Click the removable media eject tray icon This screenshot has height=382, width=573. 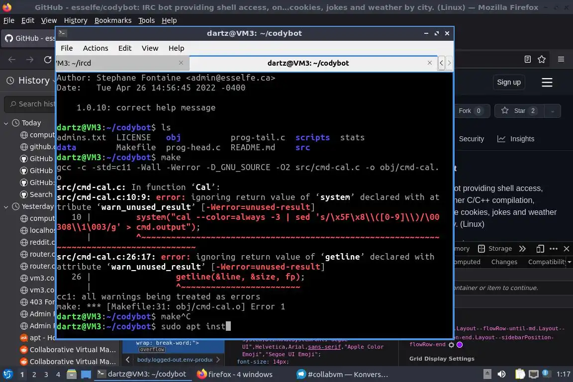click(487, 375)
